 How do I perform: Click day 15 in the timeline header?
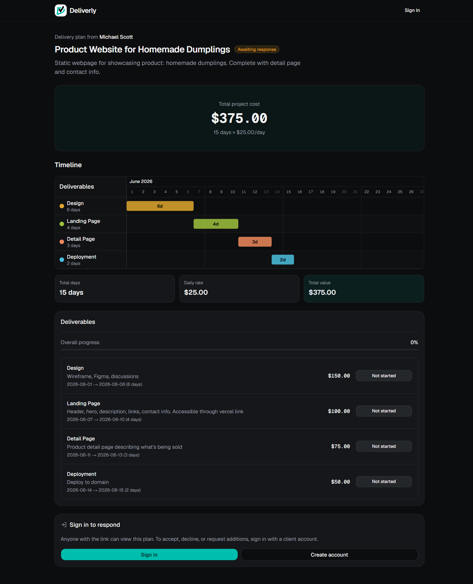pyautogui.click(x=289, y=192)
